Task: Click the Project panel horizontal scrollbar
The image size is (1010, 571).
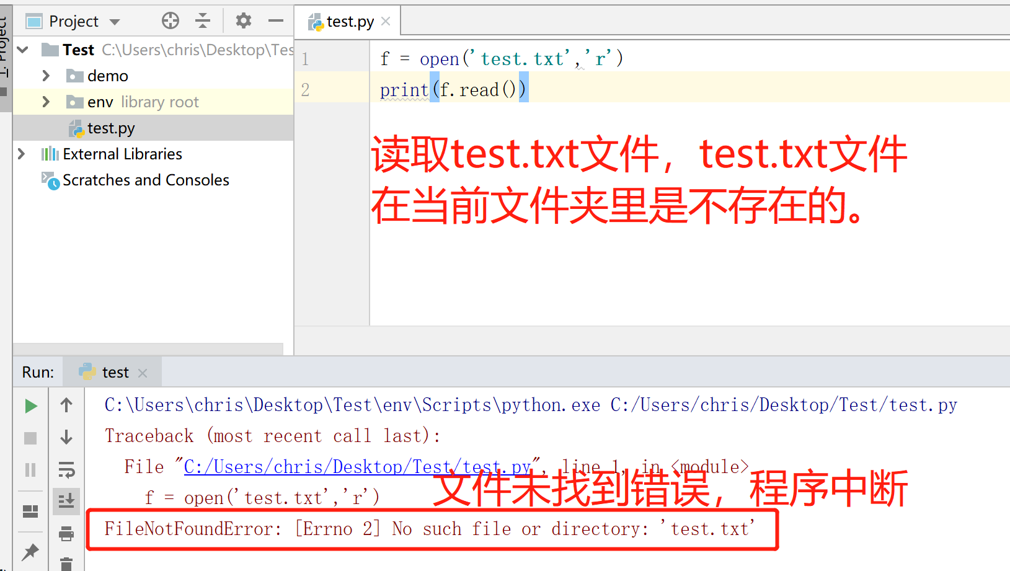Action: 148,349
